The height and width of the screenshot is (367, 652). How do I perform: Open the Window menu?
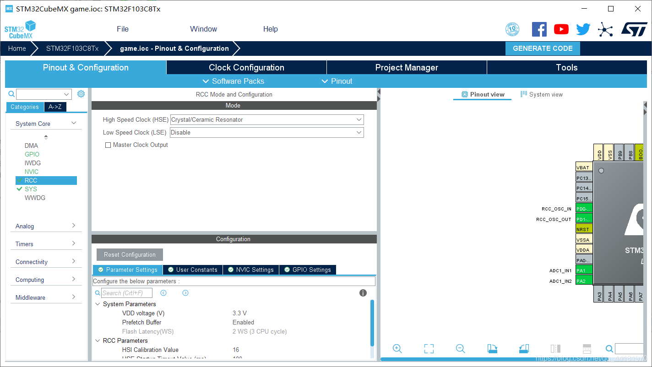coord(204,29)
